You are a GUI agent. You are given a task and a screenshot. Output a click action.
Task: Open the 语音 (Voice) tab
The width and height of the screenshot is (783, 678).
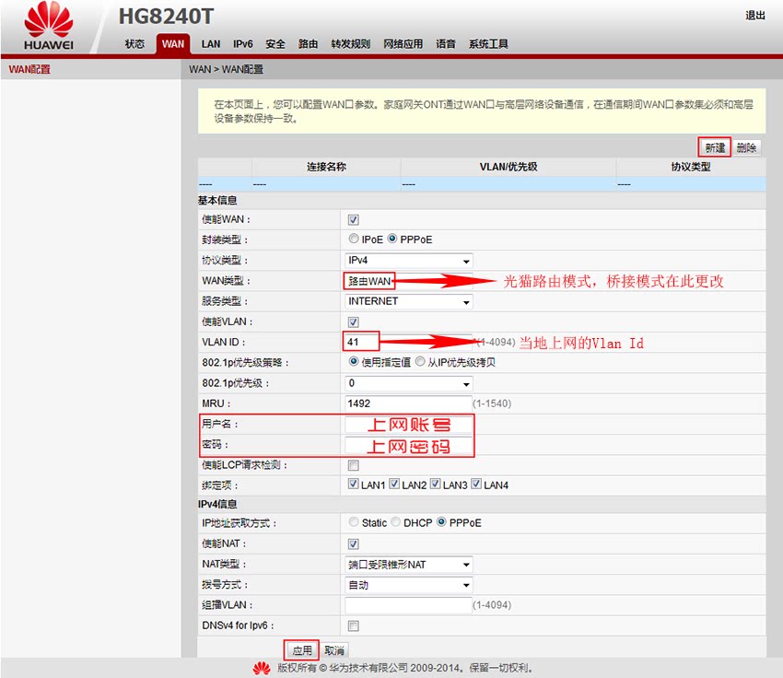(x=446, y=44)
